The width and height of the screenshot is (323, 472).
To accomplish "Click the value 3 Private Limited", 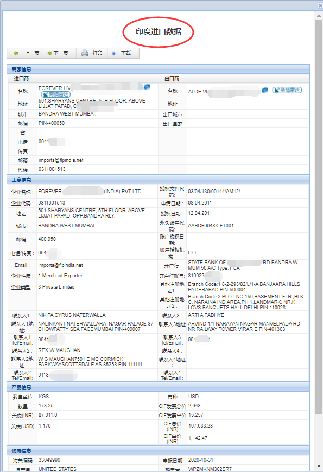I will pyautogui.click(x=56, y=287).
